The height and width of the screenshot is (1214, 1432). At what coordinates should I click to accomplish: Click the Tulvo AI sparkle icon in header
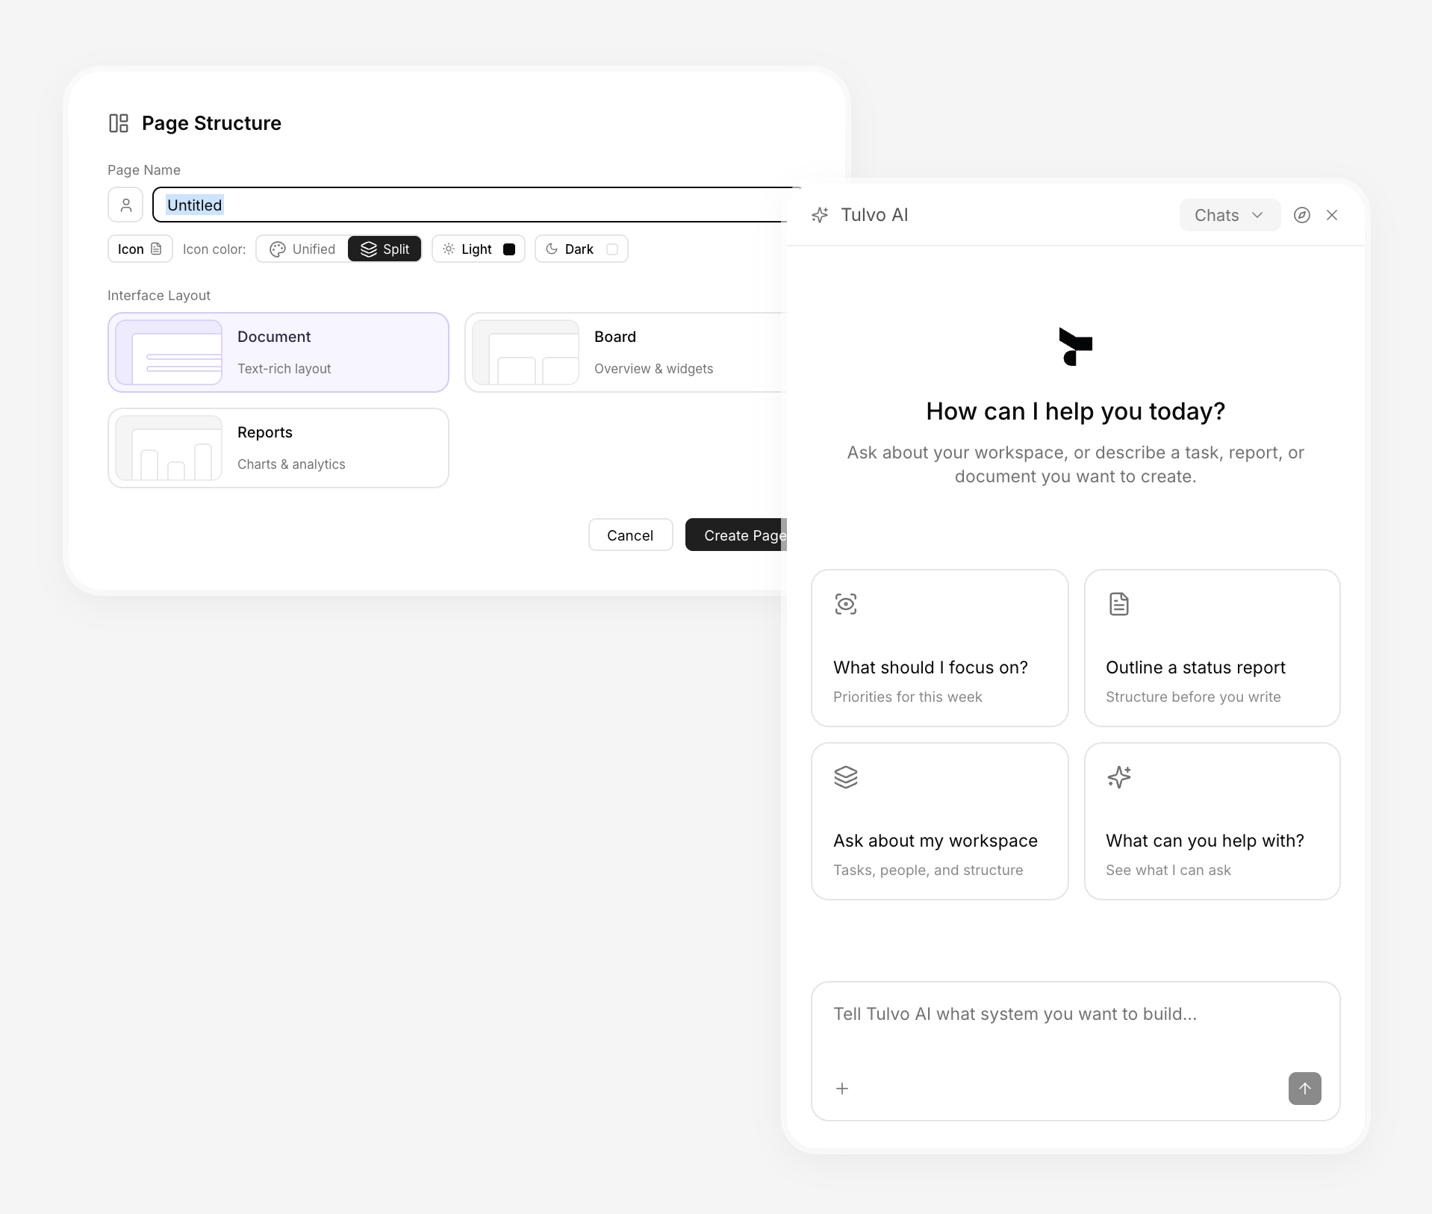[820, 215]
